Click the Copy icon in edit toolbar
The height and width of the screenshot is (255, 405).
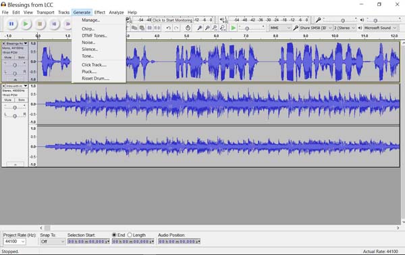pyautogui.click(x=134, y=28)
